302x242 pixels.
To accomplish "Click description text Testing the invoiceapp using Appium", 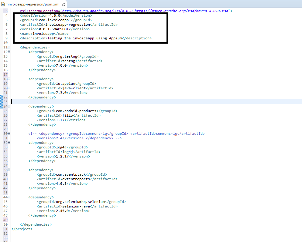I will [x=84, y=38].
